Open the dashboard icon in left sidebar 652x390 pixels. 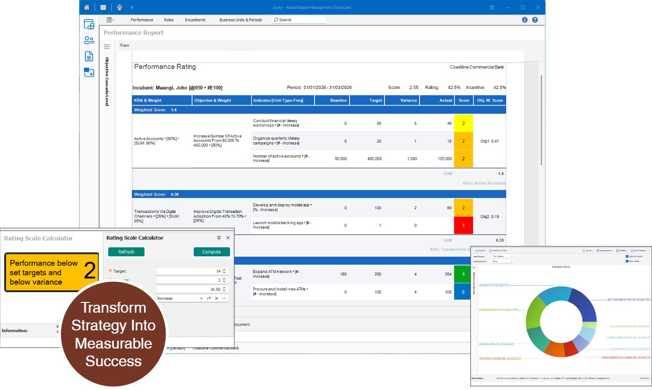tap(89, 24)
